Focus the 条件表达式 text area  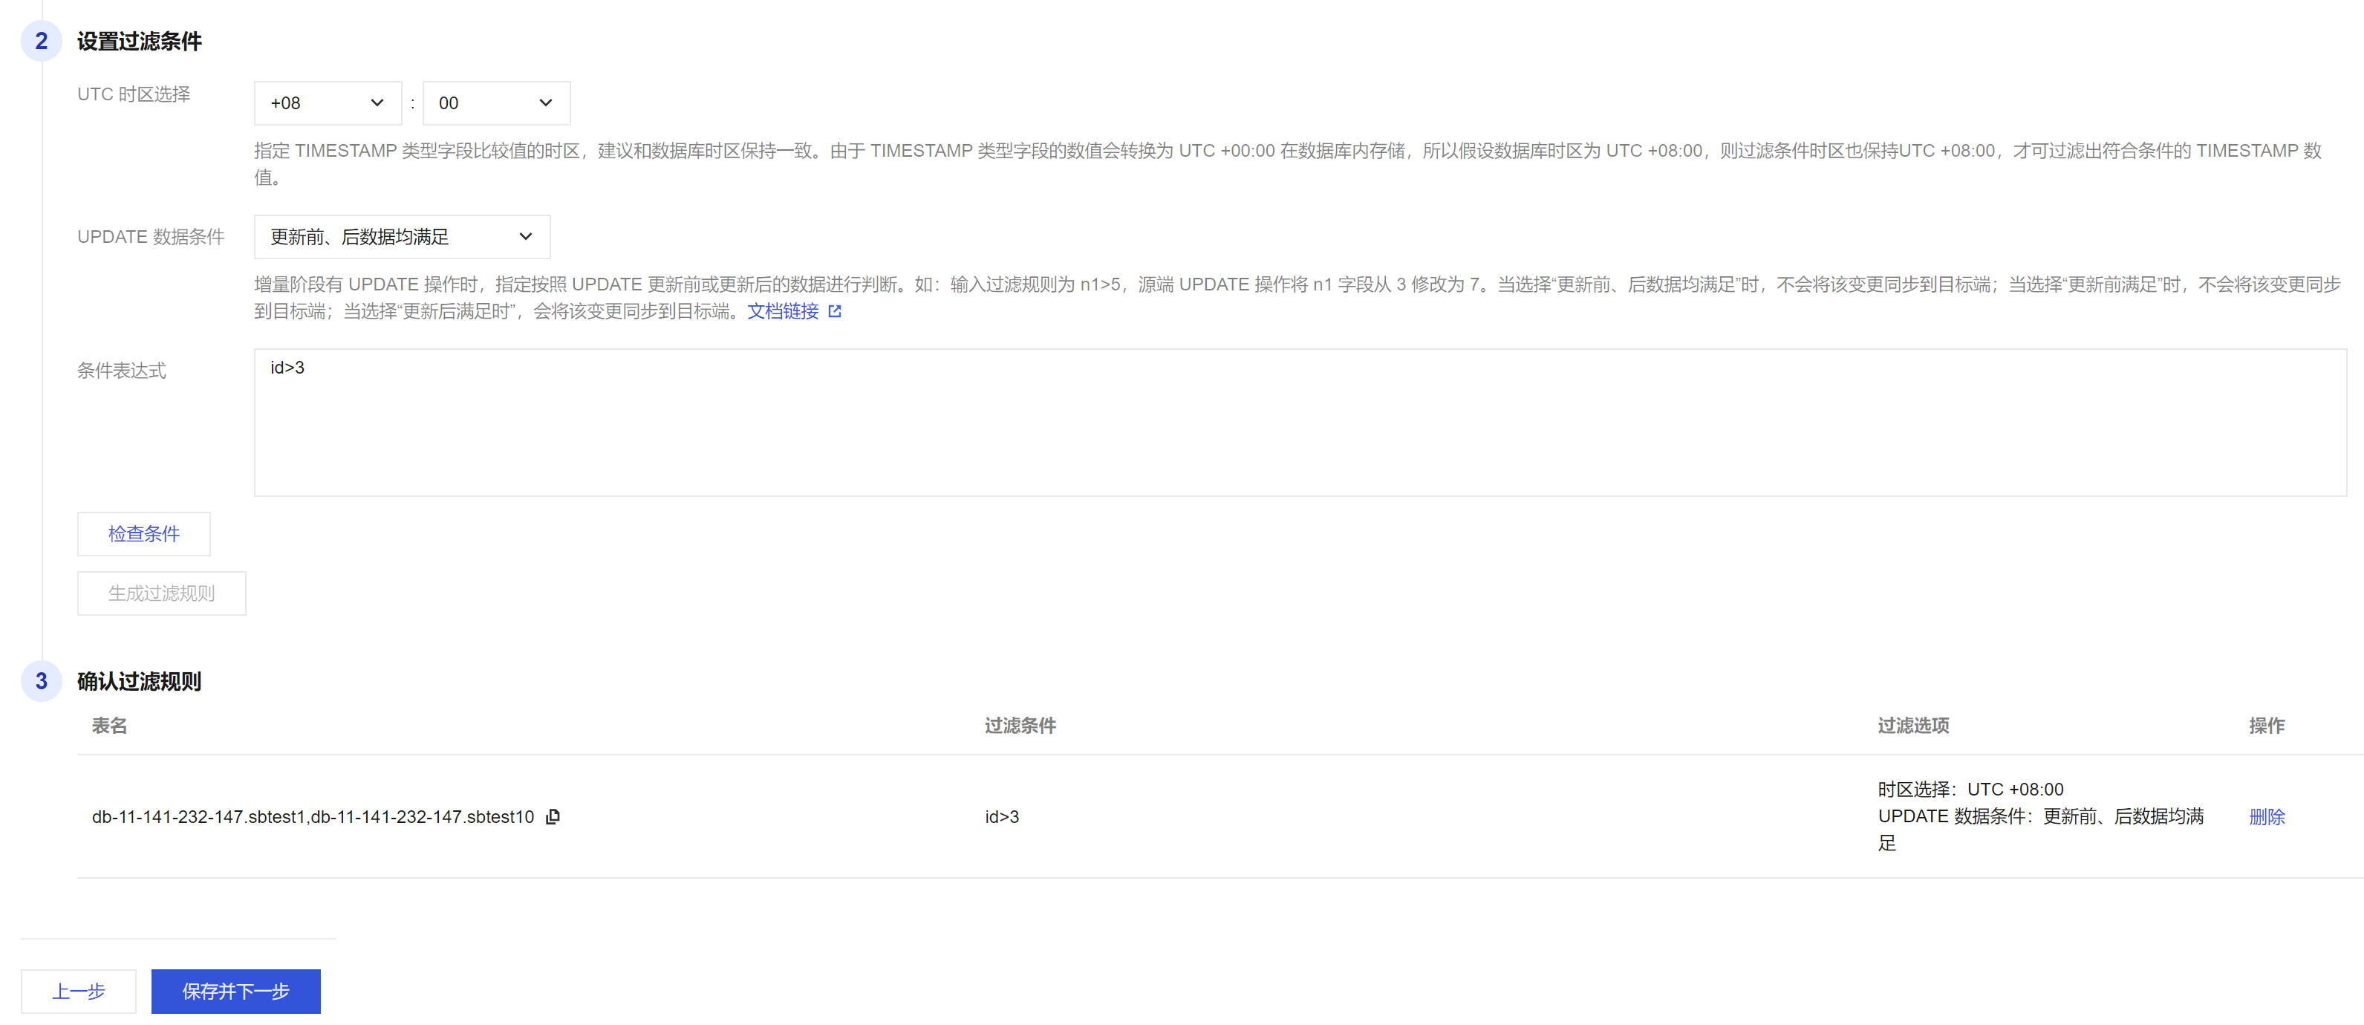[1298, 422]
